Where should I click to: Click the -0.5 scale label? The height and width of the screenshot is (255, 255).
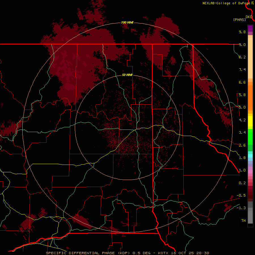tap(241, 195)
